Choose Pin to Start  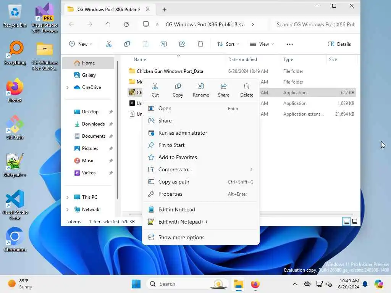pyautogui.click(x=201, y=145)
